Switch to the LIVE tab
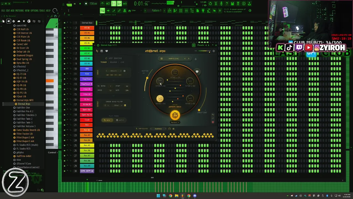353x199 pixels. pyautogui.click(x=122, y=62)
